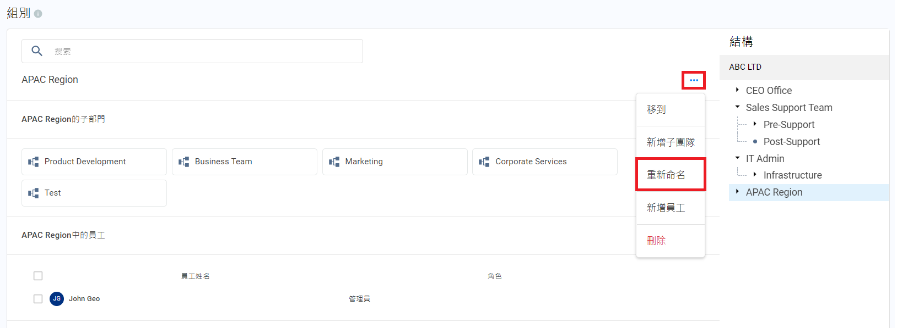This screenshot has height=328, width=897.
Task: Click the info icon beside 組別 title
Action: [38, 14]
